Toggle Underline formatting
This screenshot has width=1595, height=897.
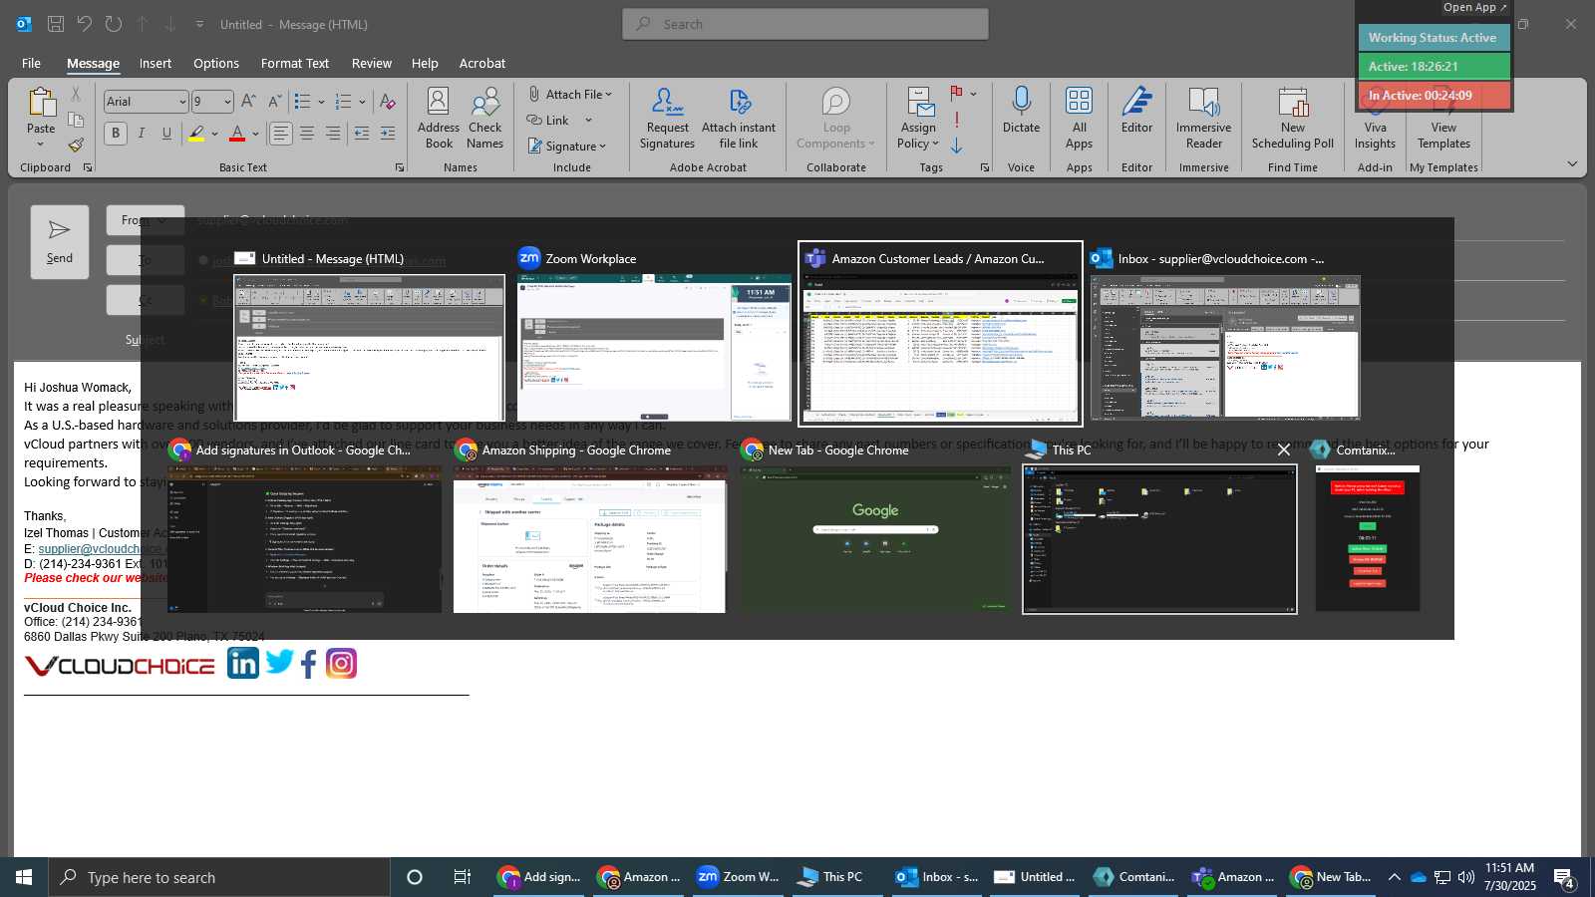[166, 133]
